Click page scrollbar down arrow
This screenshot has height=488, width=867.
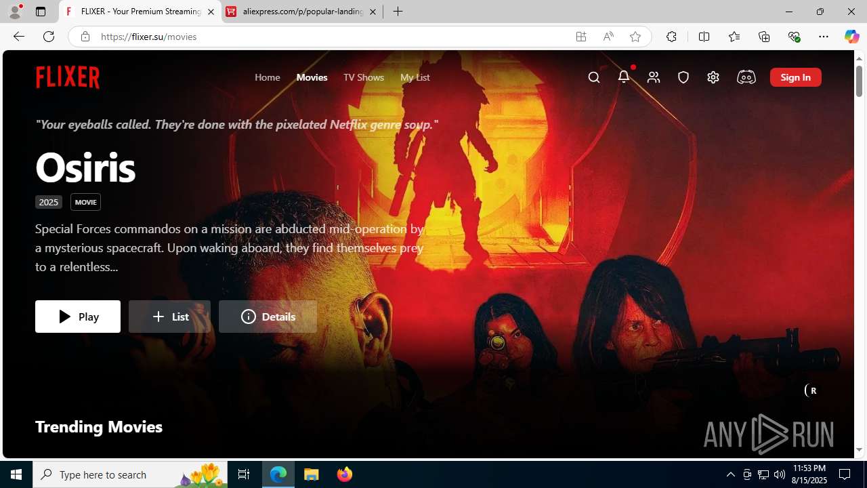pyautogui.click(x=859, y=449)
